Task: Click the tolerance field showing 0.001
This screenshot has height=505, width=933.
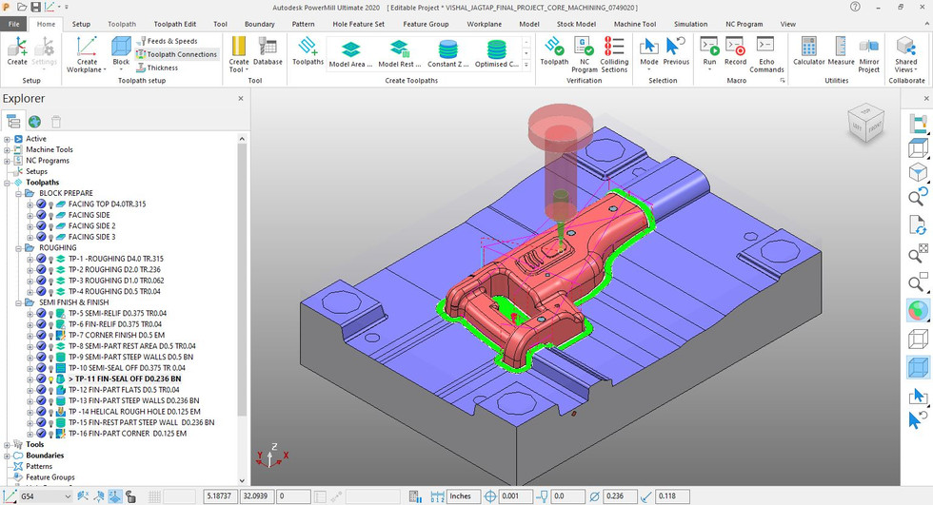Action: (x=516, y=496)
